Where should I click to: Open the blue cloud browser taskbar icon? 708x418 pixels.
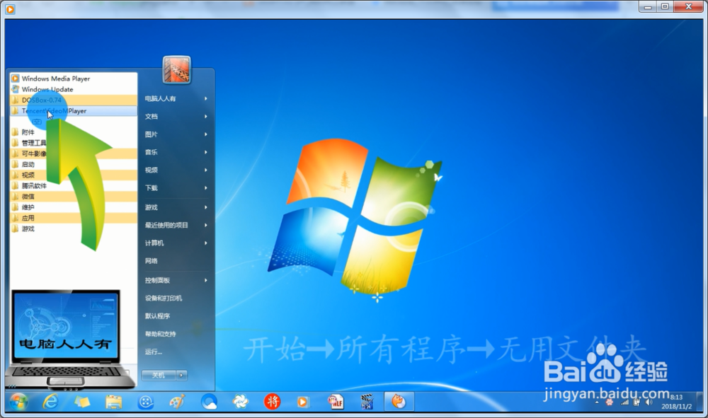(x=209, y=401)
